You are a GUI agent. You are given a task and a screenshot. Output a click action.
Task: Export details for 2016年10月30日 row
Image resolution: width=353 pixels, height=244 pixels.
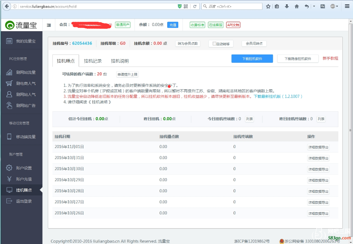pyautogui.click(x=318, y=169)
